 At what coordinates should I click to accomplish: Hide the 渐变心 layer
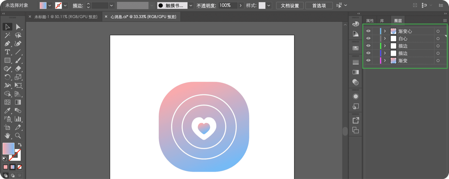[x=368, y=31]
